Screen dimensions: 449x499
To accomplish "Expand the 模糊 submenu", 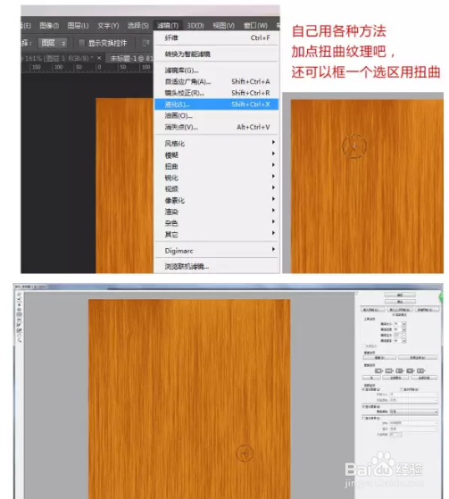I will coord(216,155).
